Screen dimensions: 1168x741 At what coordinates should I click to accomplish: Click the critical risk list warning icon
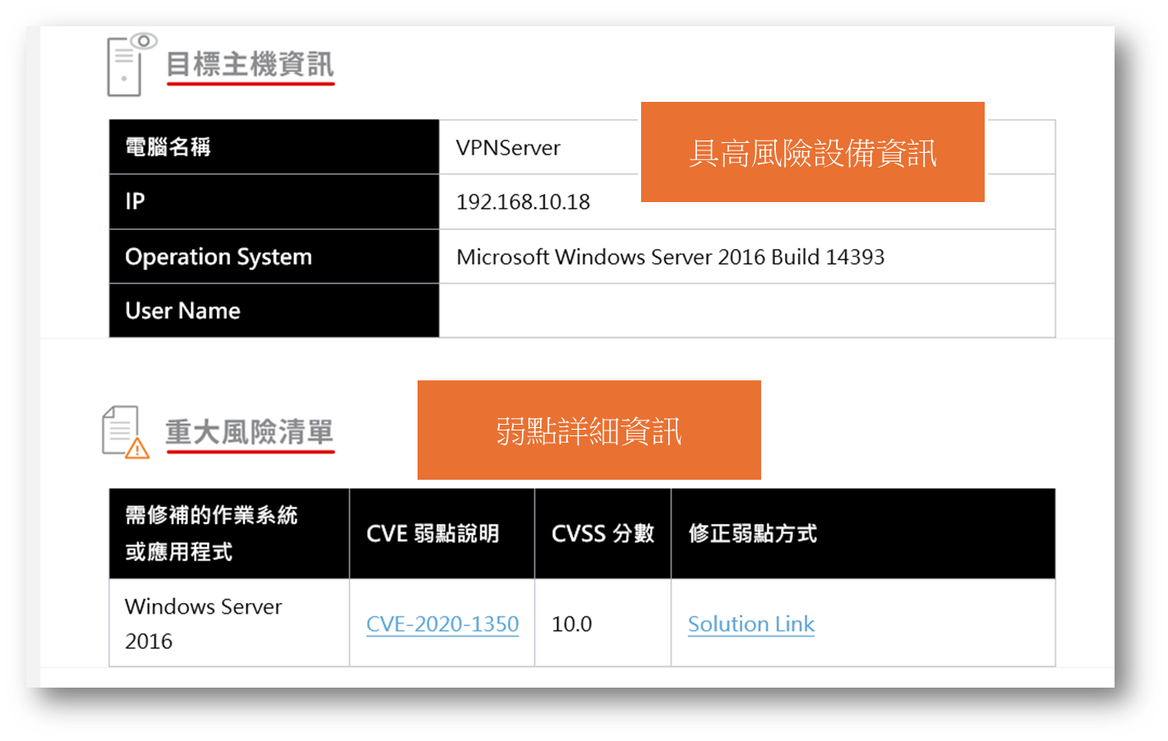click(125, 432)
